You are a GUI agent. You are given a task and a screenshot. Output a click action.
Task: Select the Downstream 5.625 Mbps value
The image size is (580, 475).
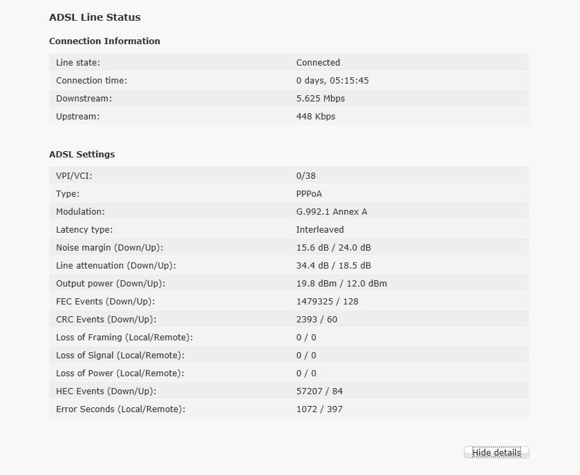coord(321,99)
